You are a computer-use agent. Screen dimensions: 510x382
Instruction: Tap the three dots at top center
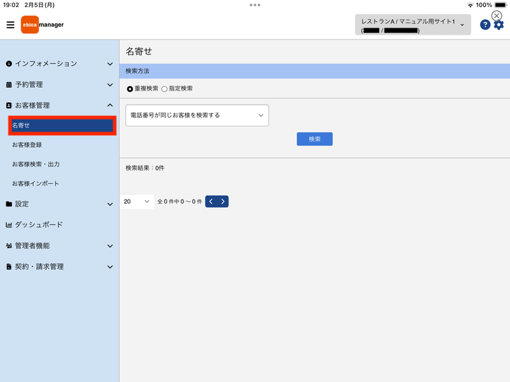click(x=255, y=5)
